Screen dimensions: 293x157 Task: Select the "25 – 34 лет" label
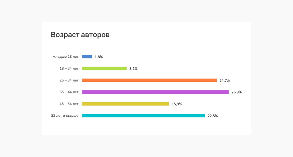click(x=69, y=80)
